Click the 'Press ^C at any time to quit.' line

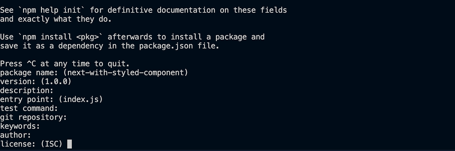(65, 64)
